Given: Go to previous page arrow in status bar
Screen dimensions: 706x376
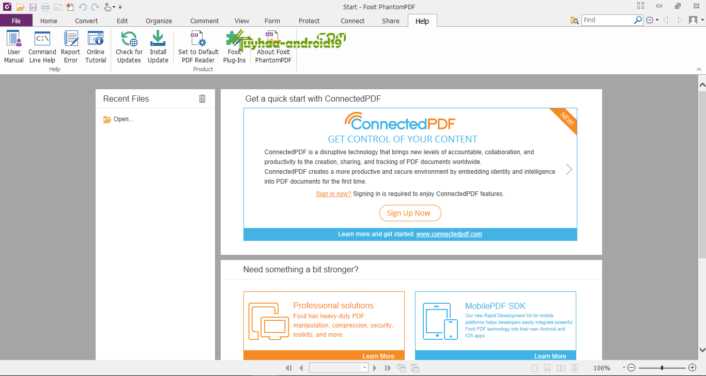Looking at the screenshot, I should click(301, 368).
